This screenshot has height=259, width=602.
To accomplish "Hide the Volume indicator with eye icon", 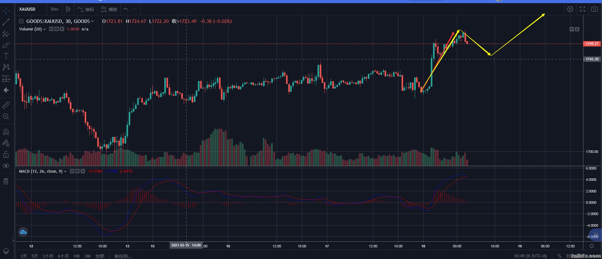I will (51, 29).
